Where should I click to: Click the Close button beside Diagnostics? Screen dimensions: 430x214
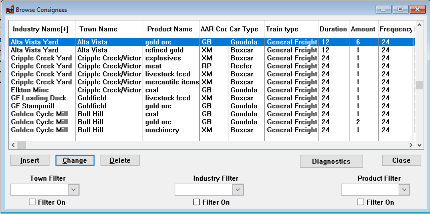pos(401,160)
